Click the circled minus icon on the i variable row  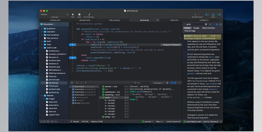(x=128, y=89)
